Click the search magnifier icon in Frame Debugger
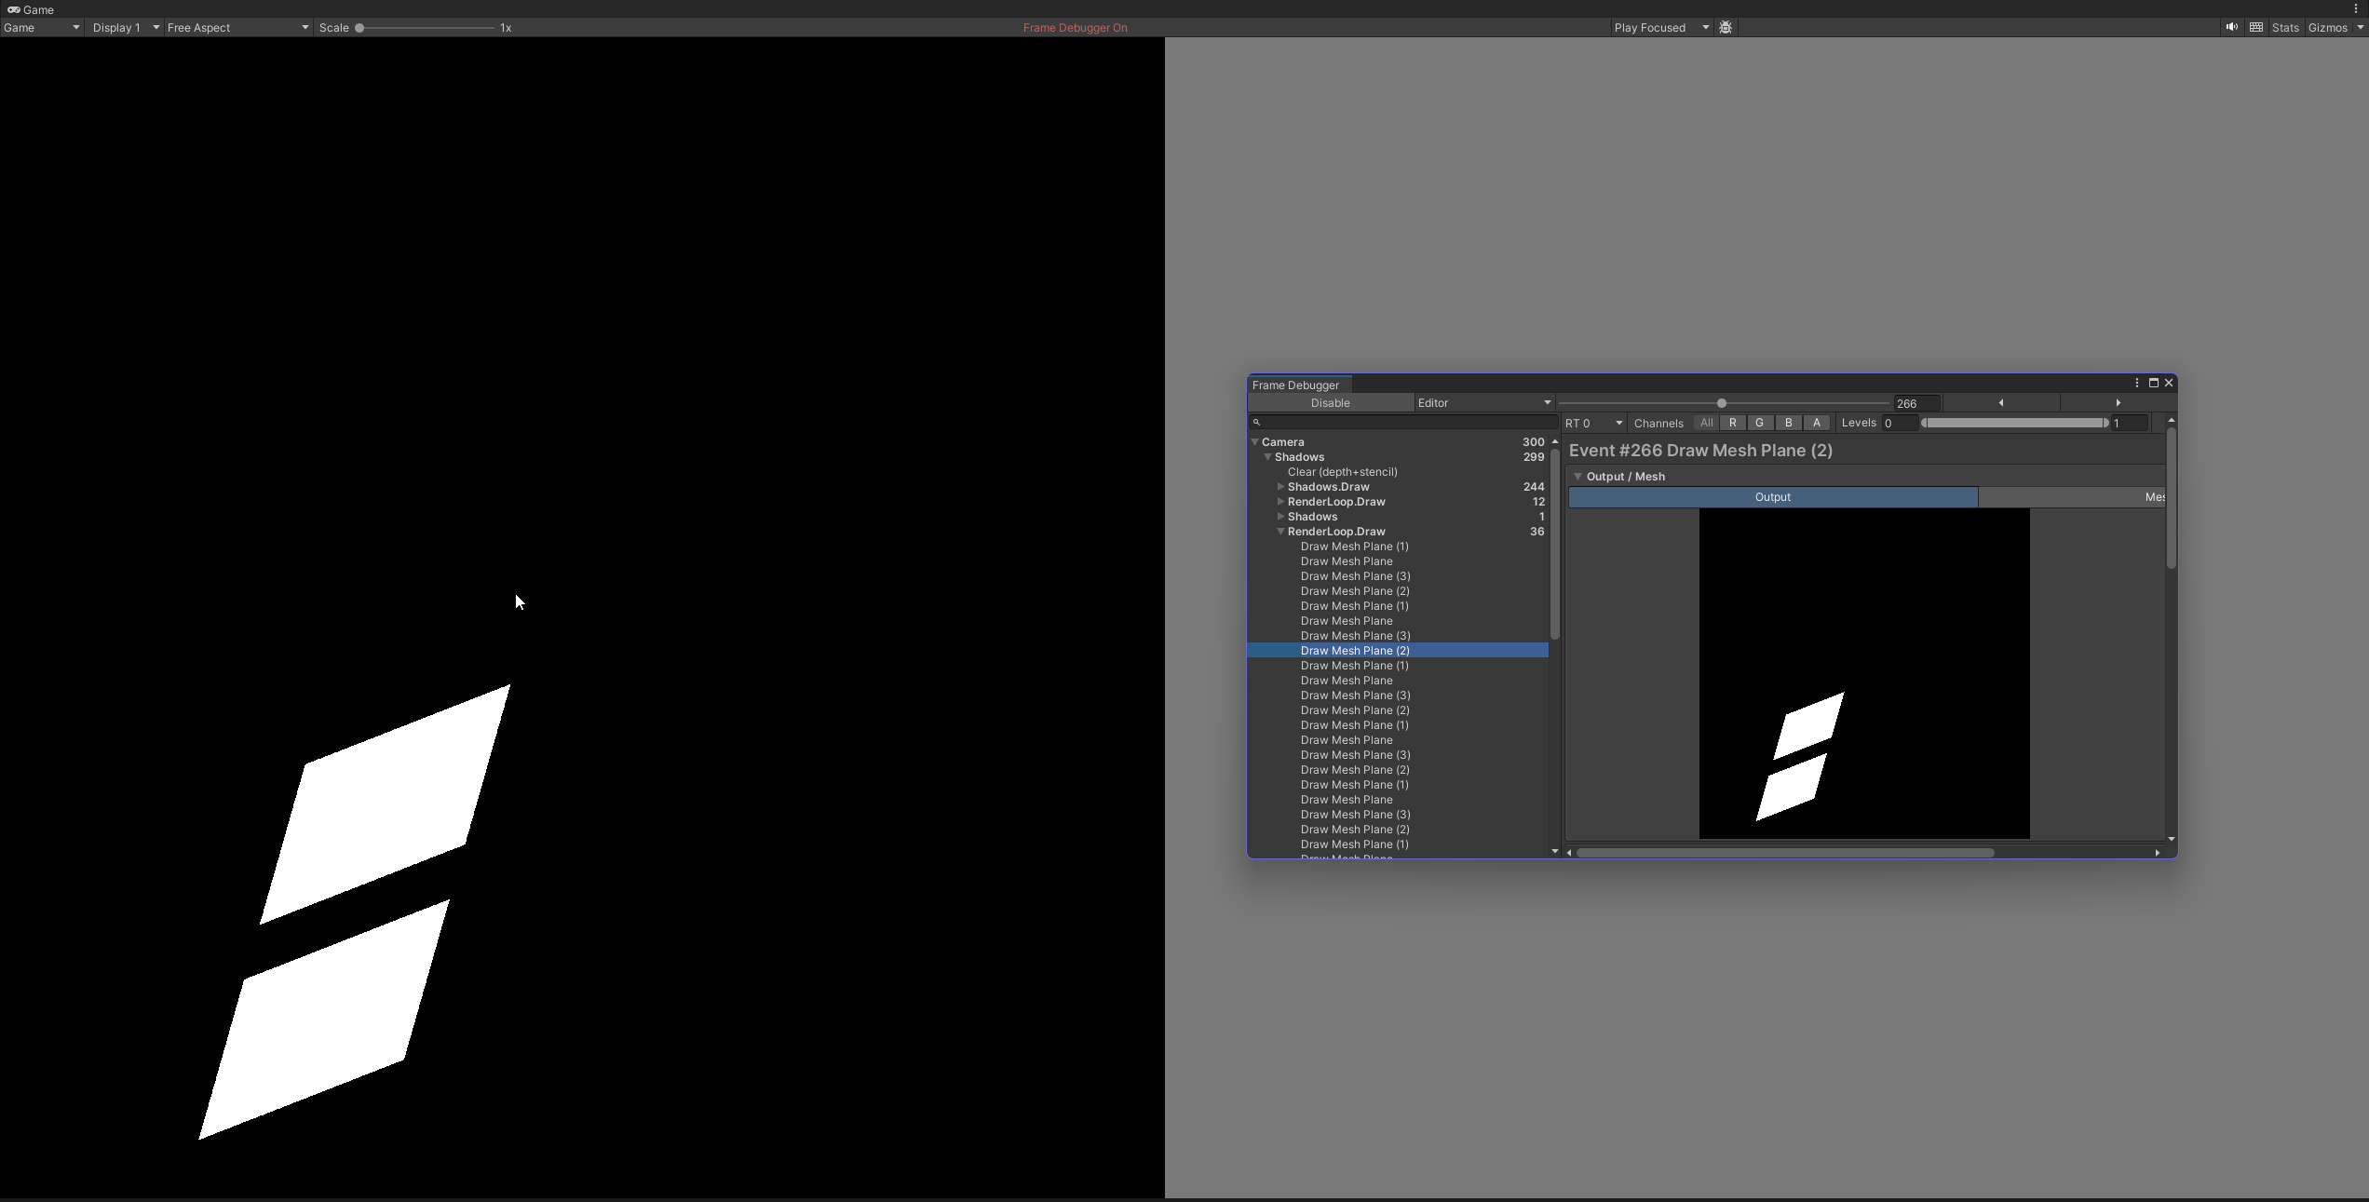 tap(1256, 423)
